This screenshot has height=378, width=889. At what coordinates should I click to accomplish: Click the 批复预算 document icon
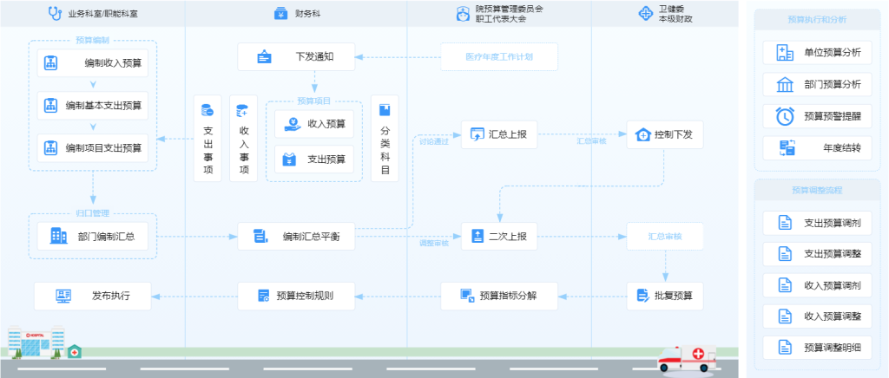tap(643, 297)
